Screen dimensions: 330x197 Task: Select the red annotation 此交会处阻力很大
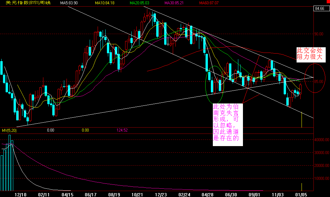click(x=311, y=55)
